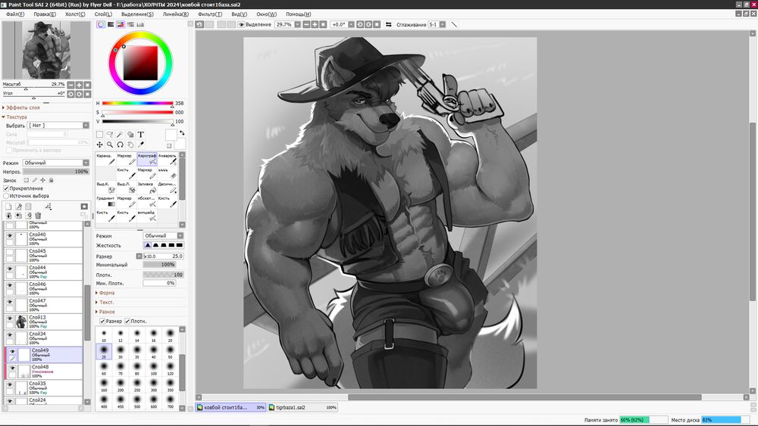
Task: Flip canvas view horizontally
Action: pos(388,24)
